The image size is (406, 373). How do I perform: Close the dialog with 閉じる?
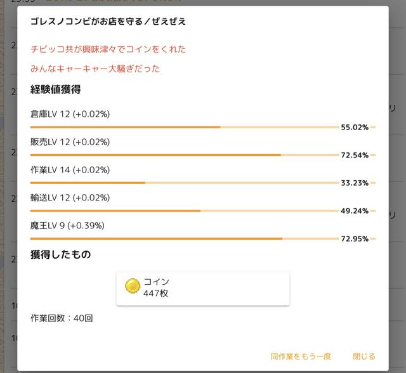pos(363,357)
